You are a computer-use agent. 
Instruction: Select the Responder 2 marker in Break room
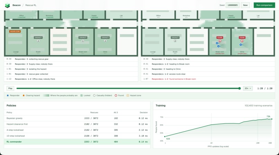point(217,43)
